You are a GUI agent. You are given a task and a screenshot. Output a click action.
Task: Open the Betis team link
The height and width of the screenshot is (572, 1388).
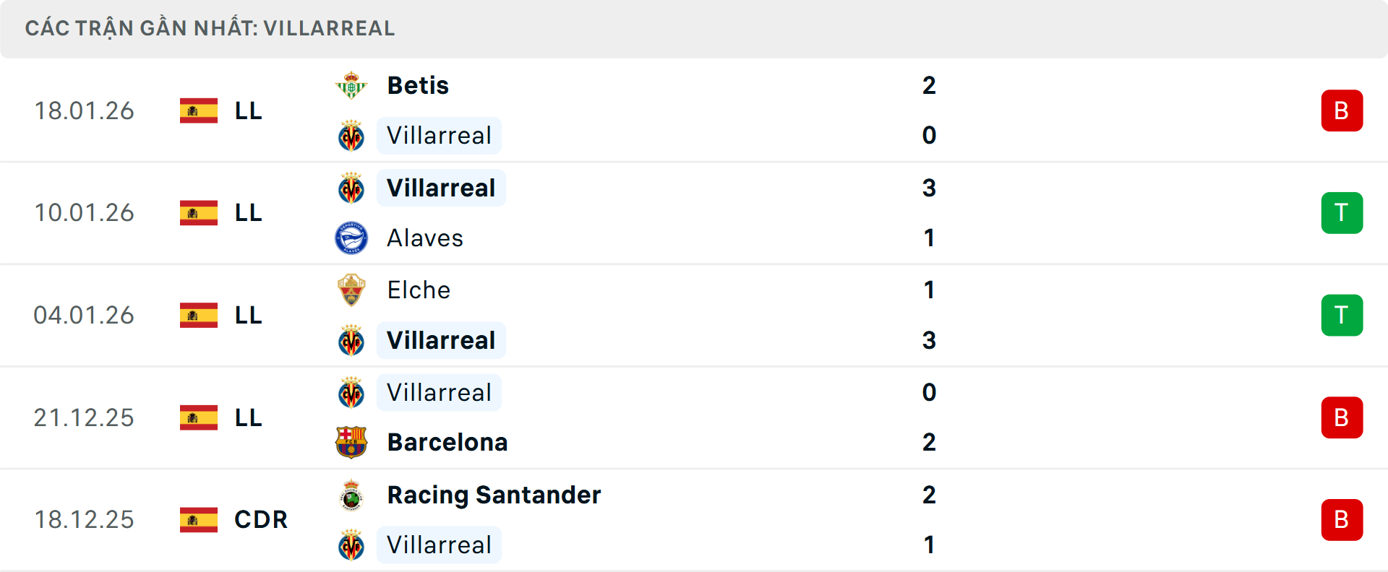point(418,86)
